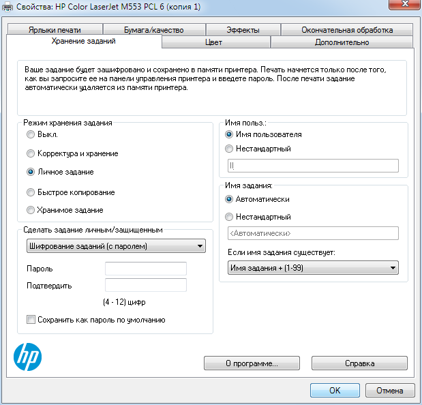Select the Выкл. storage mode
The width and height of the screenshot is (422, 405).
[30, 135]
